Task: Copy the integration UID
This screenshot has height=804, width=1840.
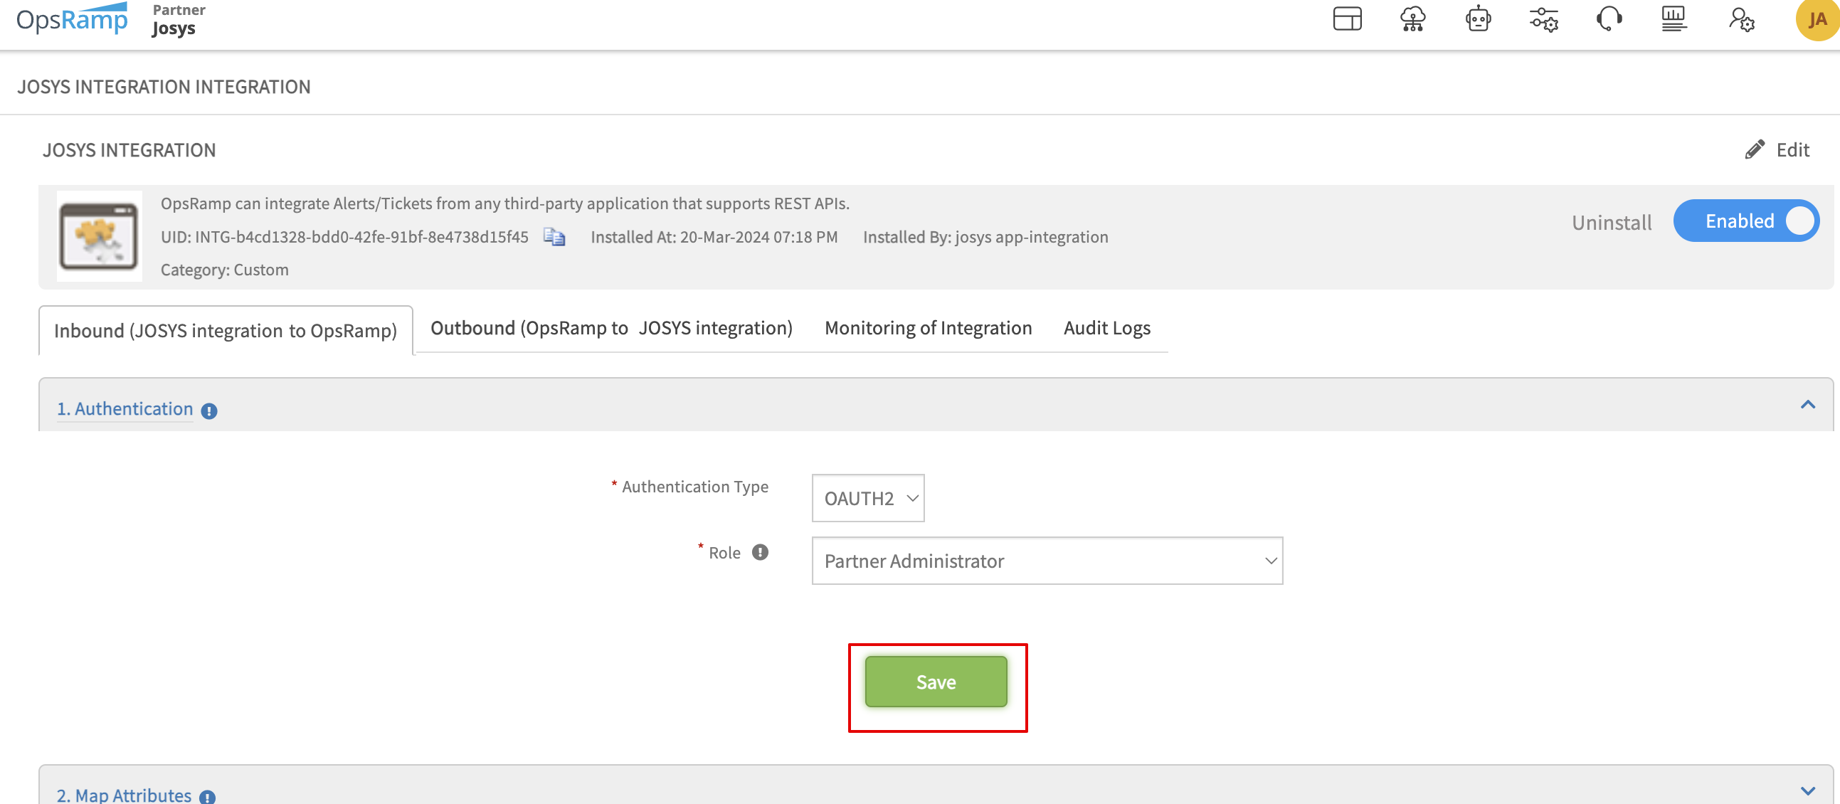Action: pyautogui.click(x=554, y=237)
